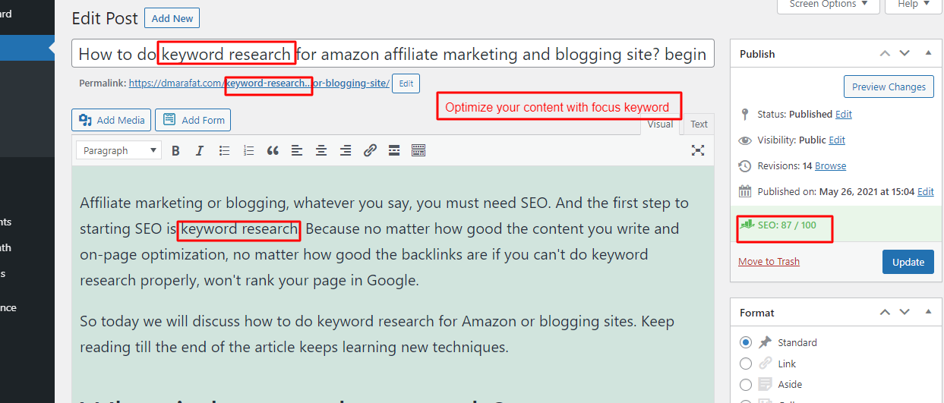The height and width of the screenshot is (403, 944).
Task: Move Format box down
Action: pos(905,312)
